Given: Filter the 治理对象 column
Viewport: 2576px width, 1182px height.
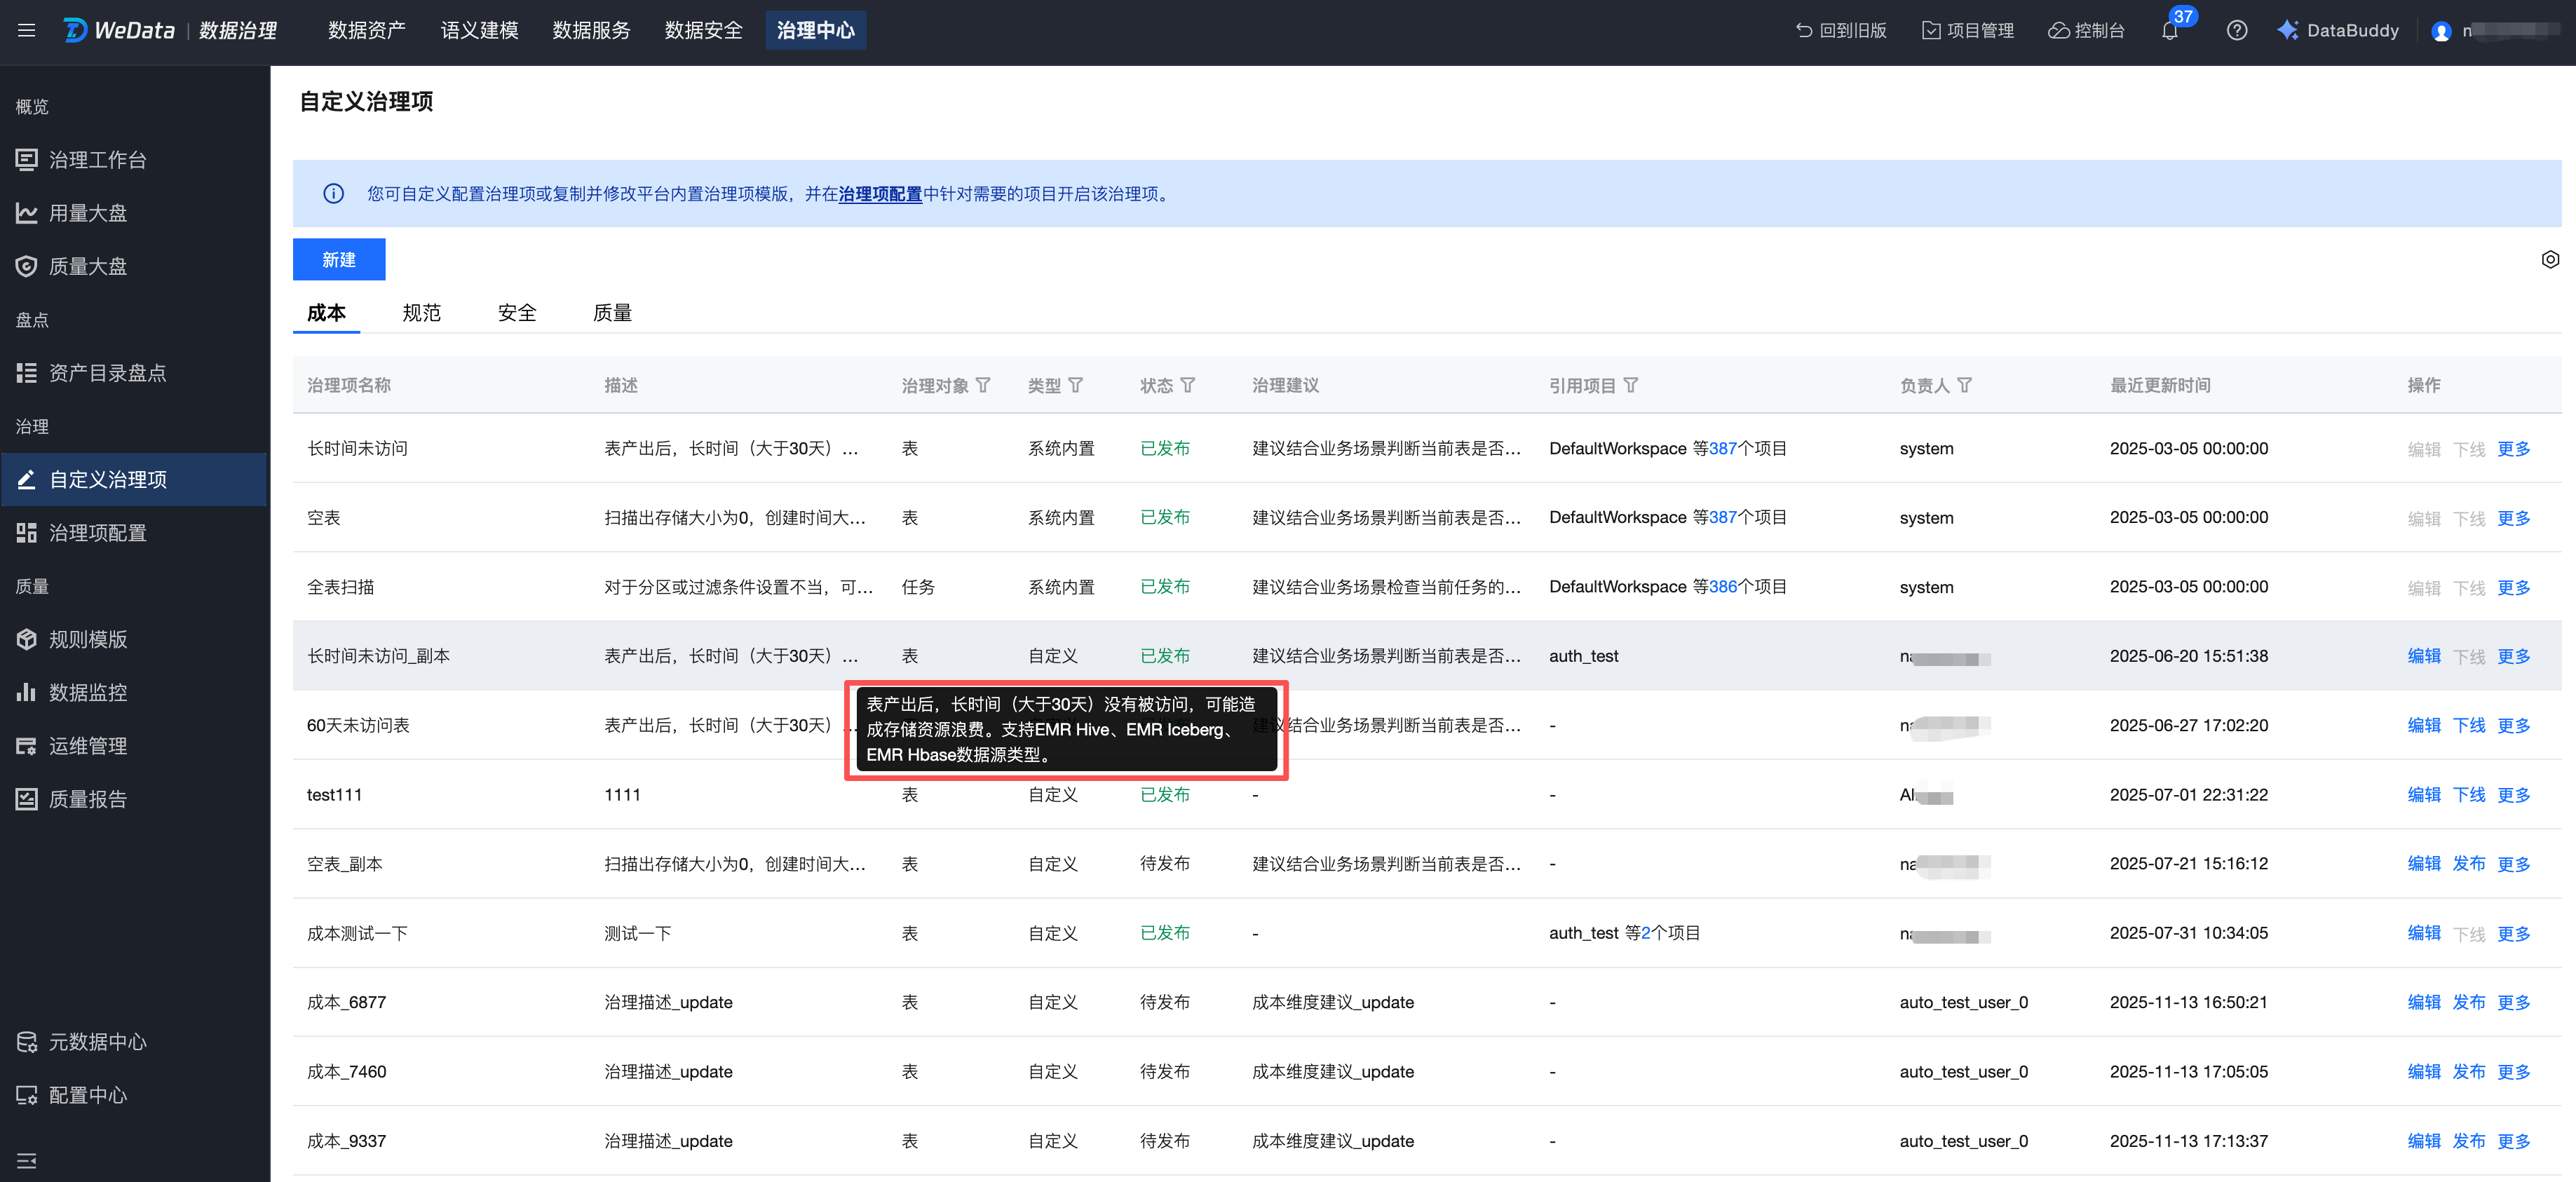Looking at the screenshot, I should [x=983, y=385].
